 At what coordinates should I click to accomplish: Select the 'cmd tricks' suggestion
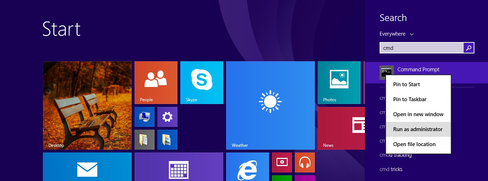(391, 169)
